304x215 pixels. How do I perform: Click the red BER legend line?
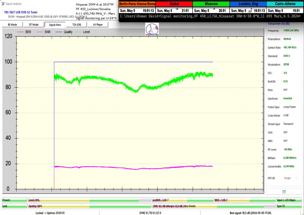pos(21,32)
